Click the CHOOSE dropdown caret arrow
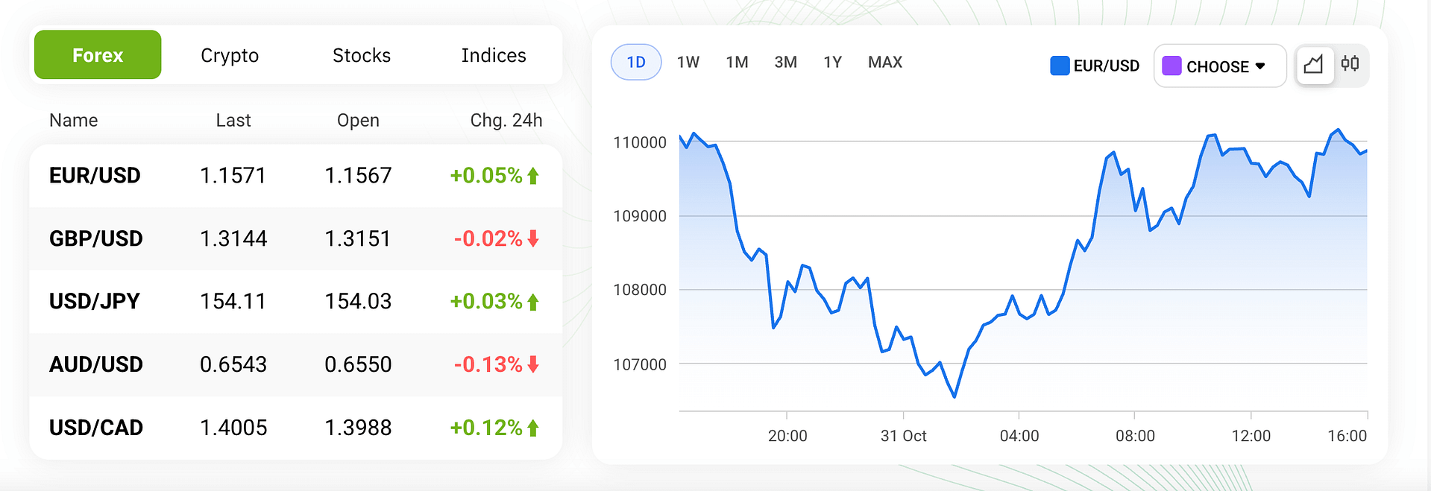Screen dimensions: 1431x491 (x=1260, y=66)
